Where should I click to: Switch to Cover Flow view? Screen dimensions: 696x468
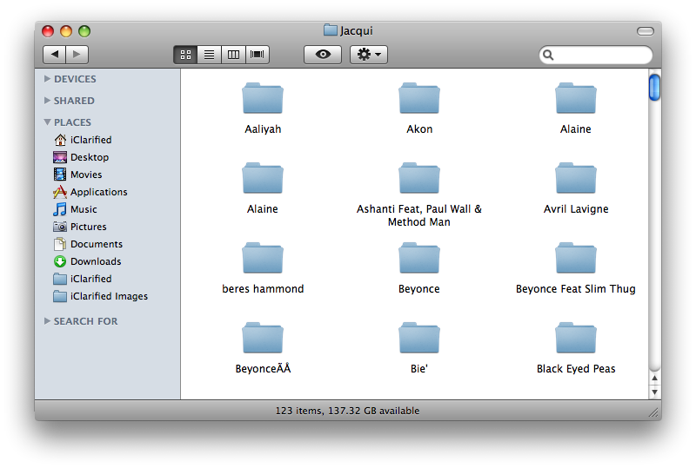click(x=258, y=55)
